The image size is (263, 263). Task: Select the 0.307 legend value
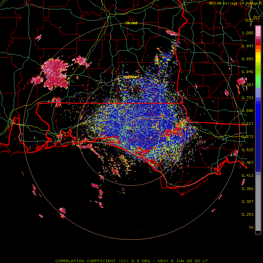248,202
